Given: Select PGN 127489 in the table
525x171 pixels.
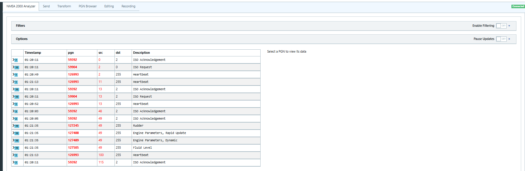Looking at the screenshot, I should (x=73, y=140).
